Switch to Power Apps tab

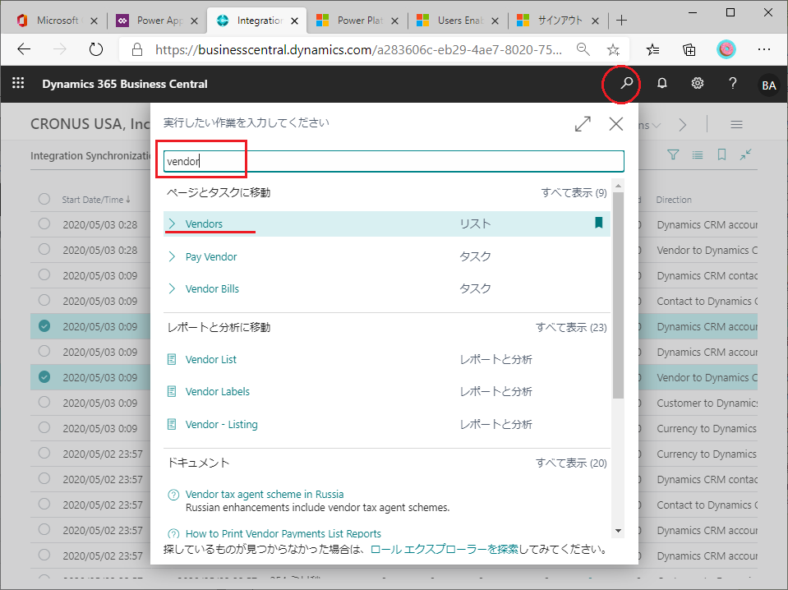tap(159, 21)
